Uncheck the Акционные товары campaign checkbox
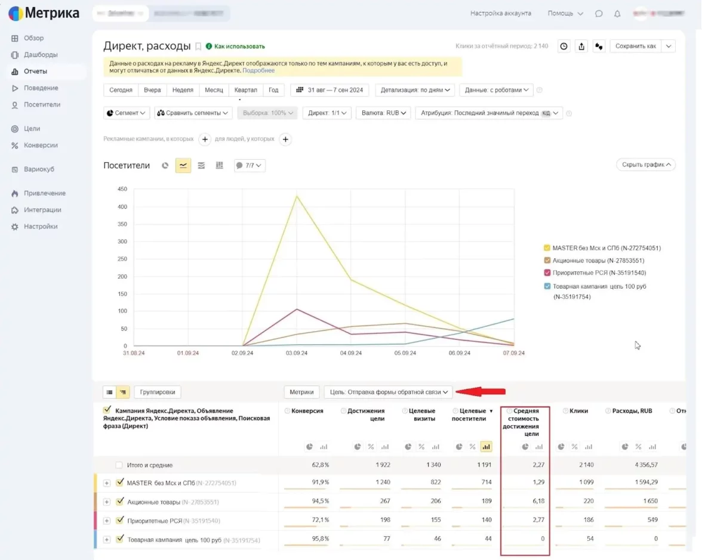The width and height of the screenshot is (702, 560). pyautogui.click(x=120, y=502)
